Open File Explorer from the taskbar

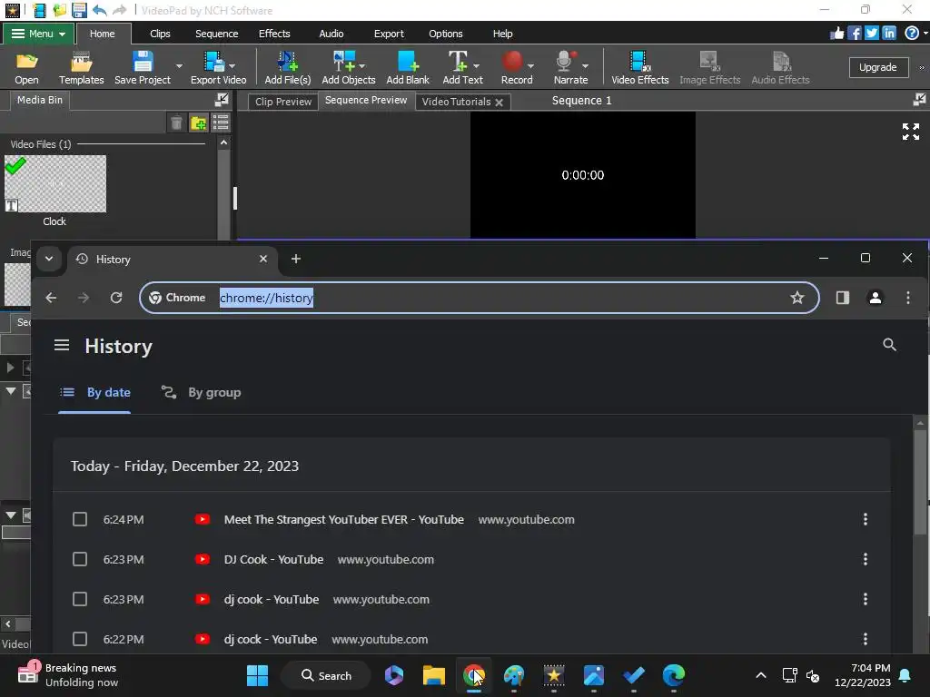tap(433, 675)
